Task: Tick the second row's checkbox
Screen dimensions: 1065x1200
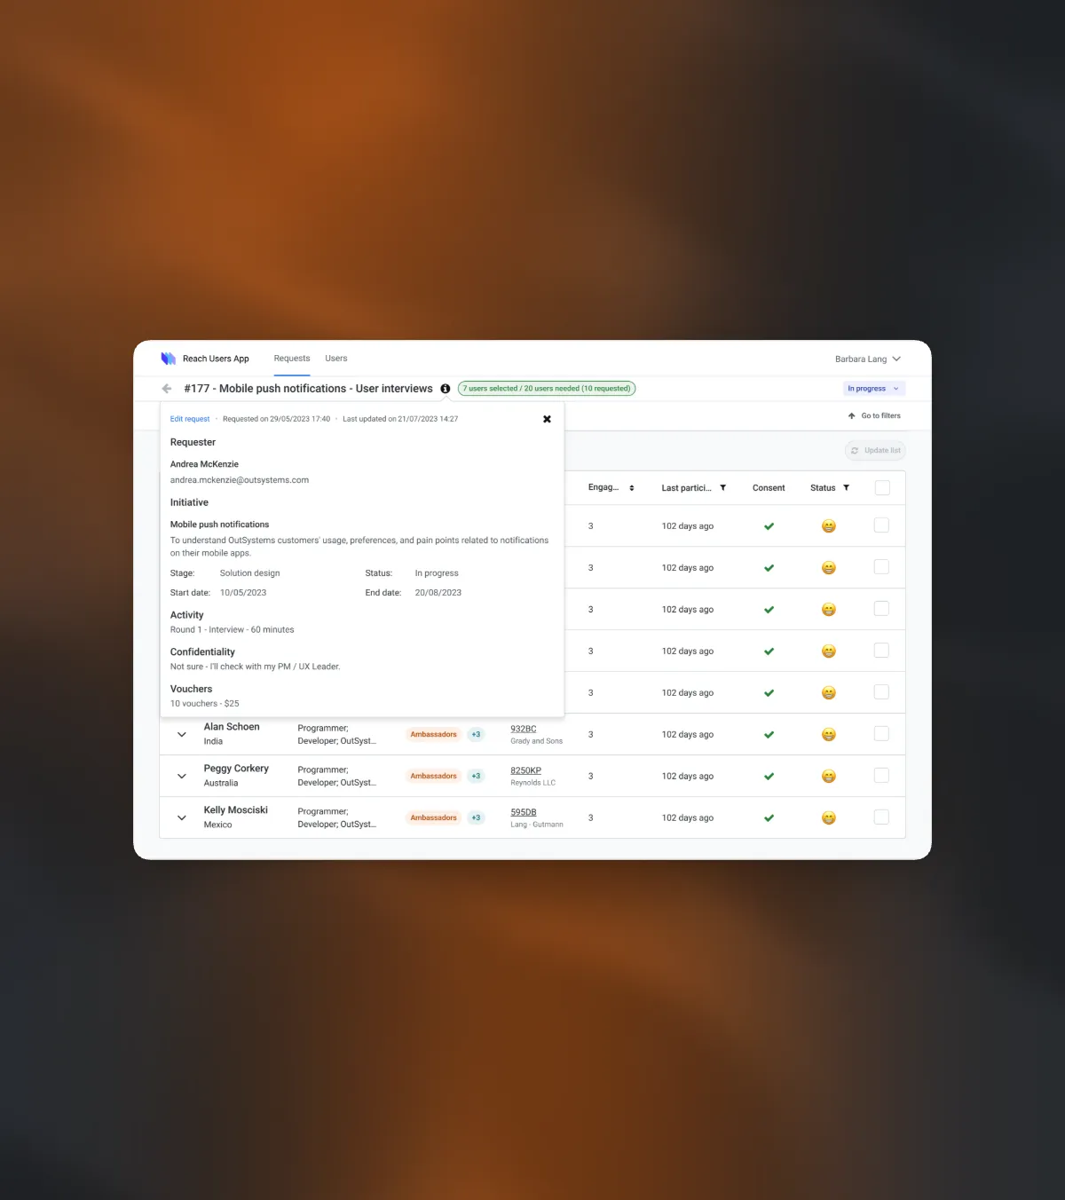Action: 881,567
